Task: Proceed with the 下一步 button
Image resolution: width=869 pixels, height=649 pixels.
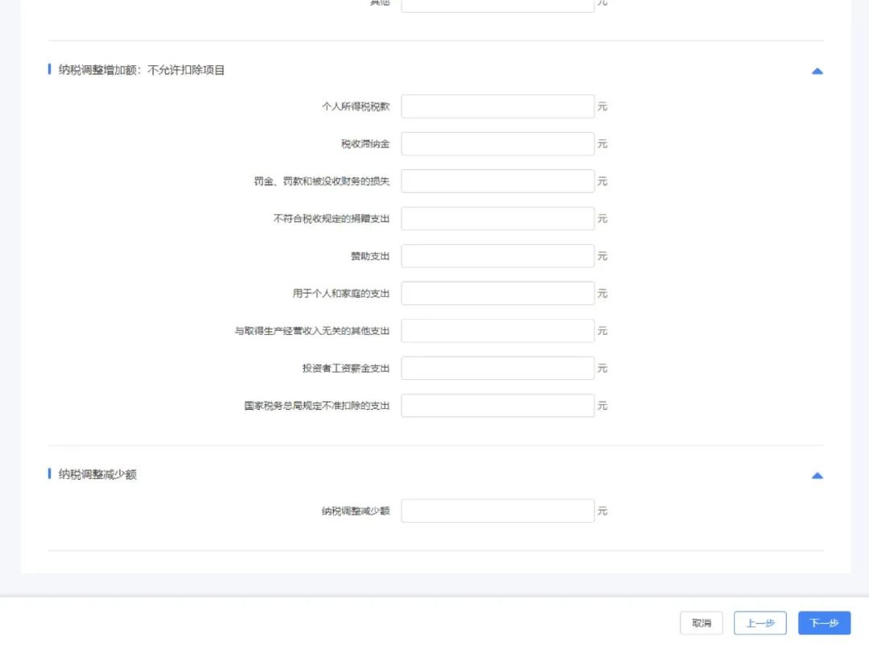Action: (x=824, y=623)
